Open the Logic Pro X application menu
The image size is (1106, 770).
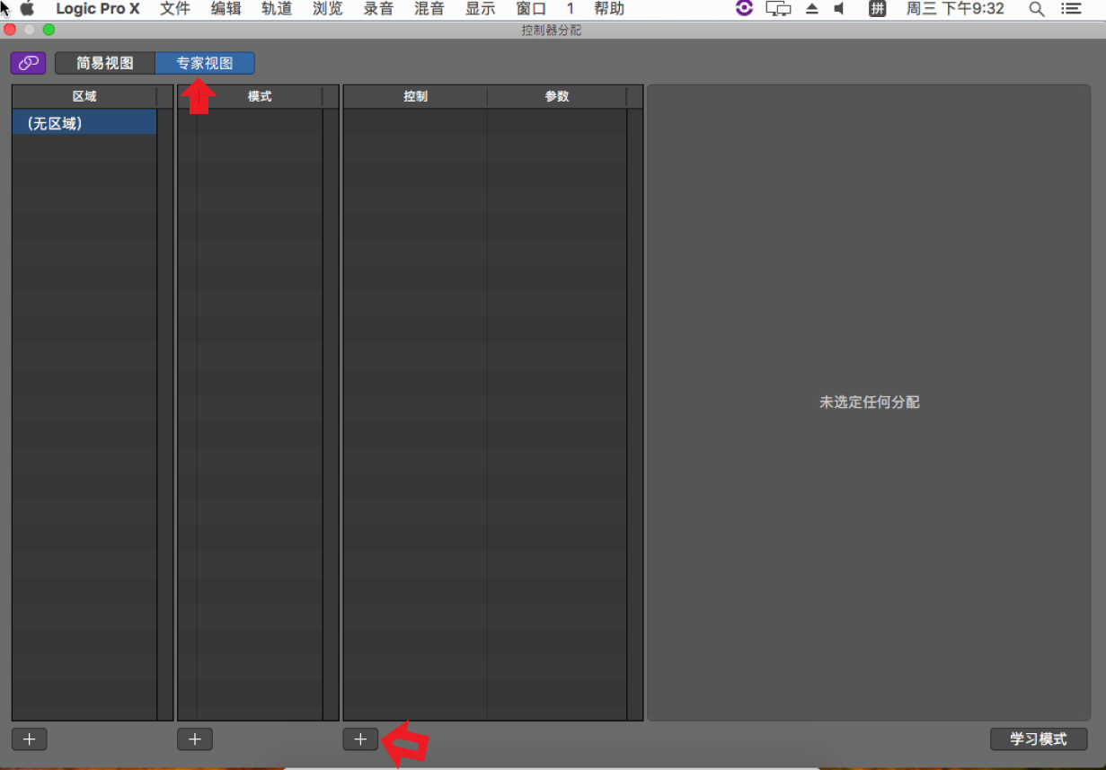click(98, 9)
